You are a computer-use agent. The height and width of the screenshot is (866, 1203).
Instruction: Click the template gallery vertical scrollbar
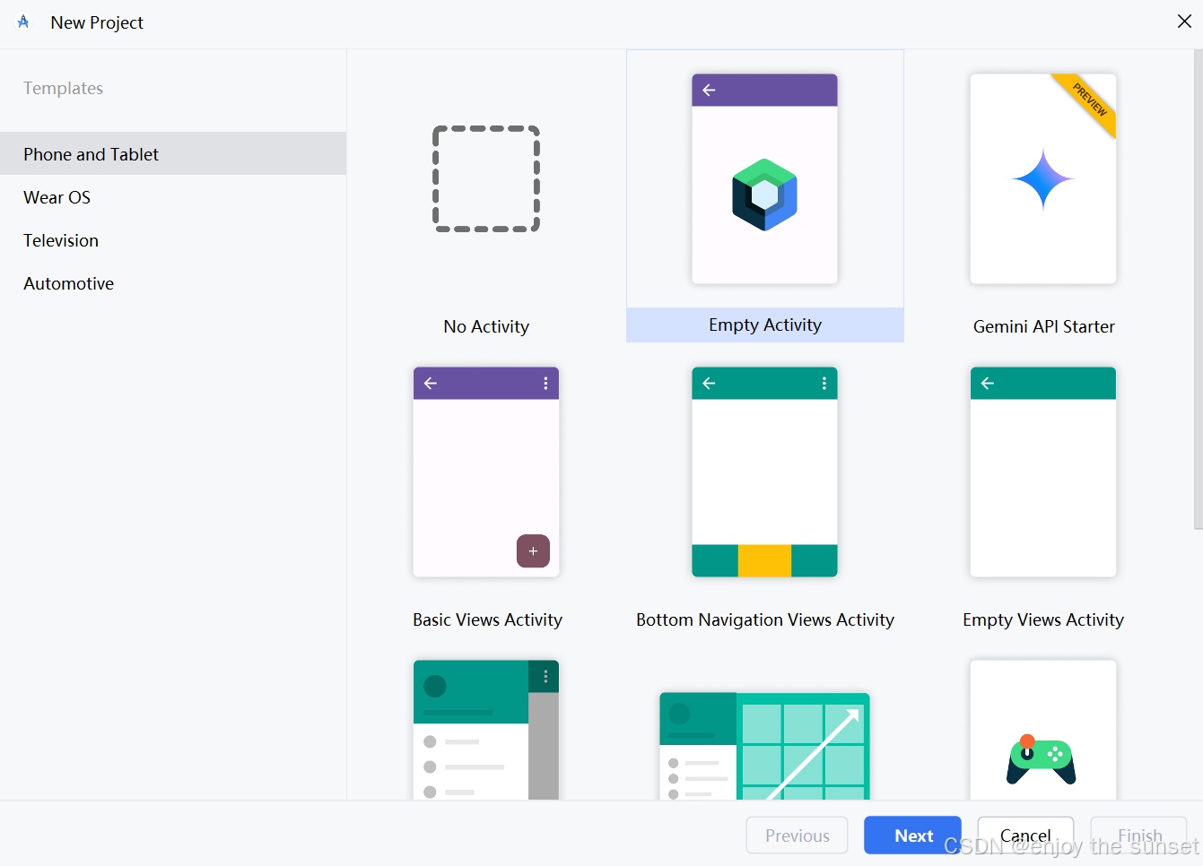tap(1198, 290)
